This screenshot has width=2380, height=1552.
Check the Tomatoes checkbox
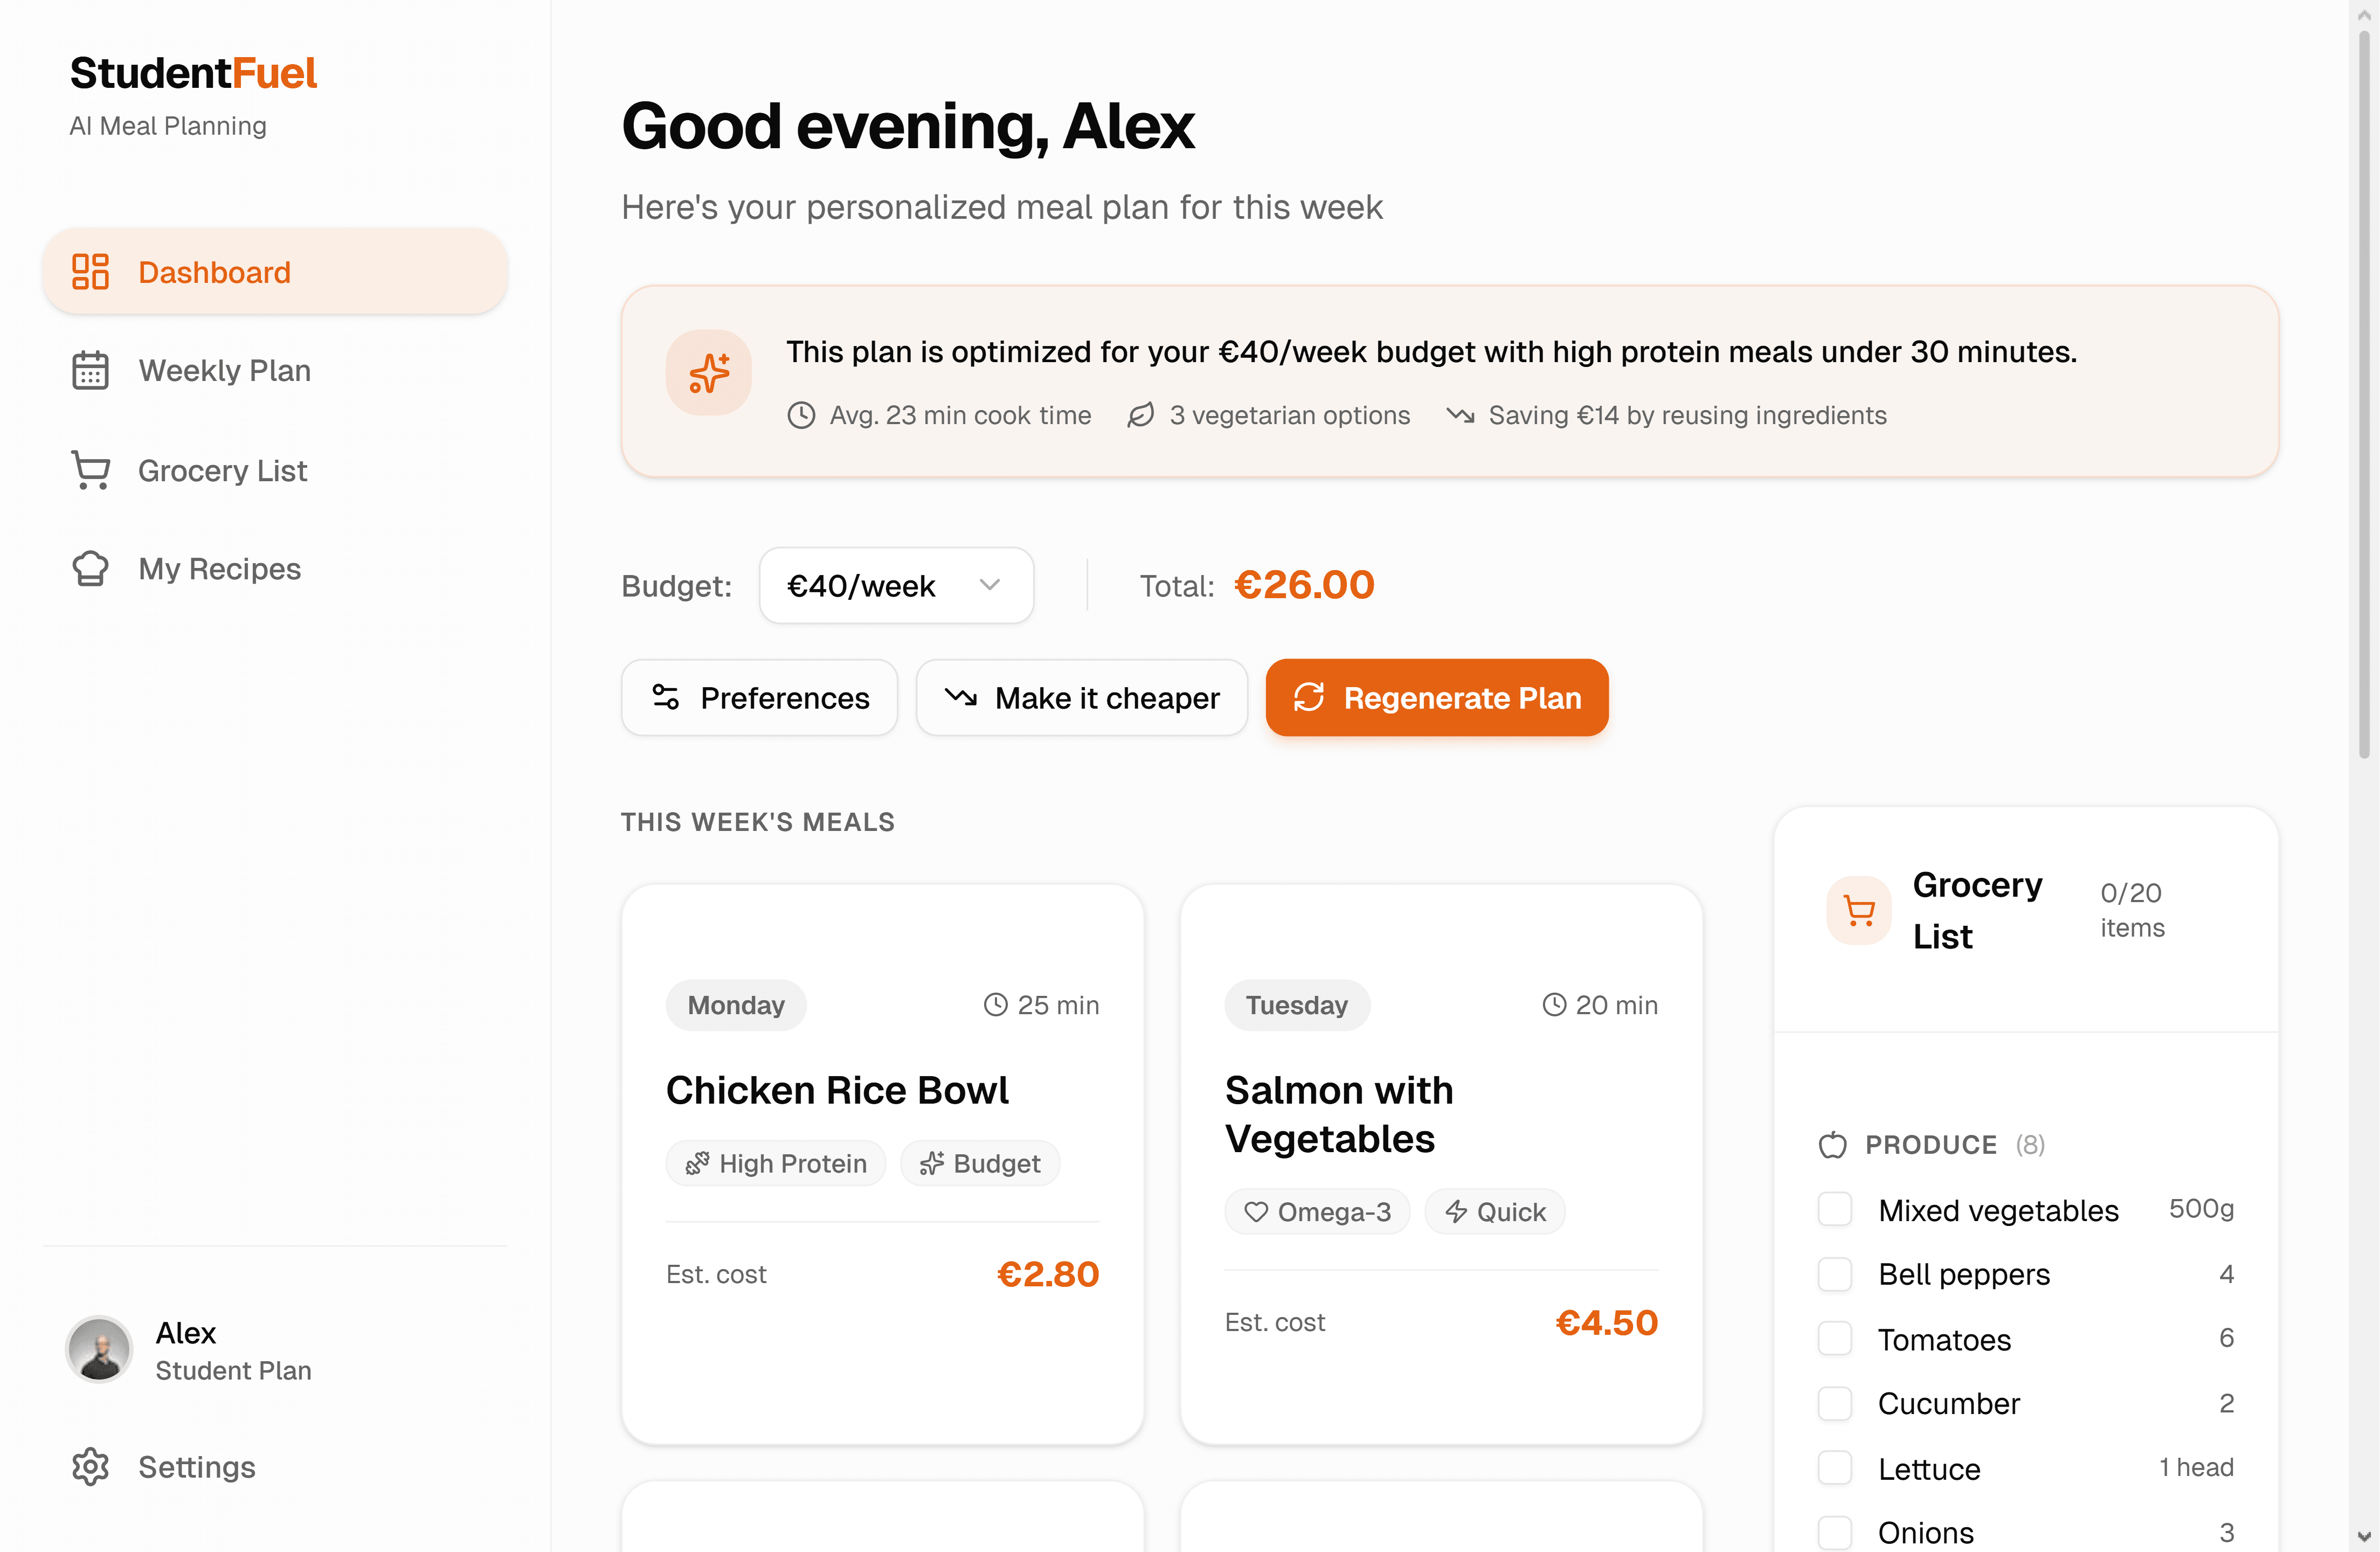pyautogui.click(x=1835, y=1338)
